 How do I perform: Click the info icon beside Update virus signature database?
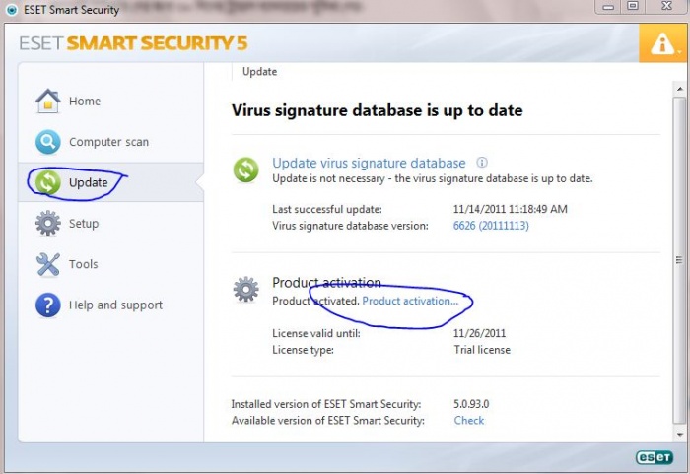(482, 163)
